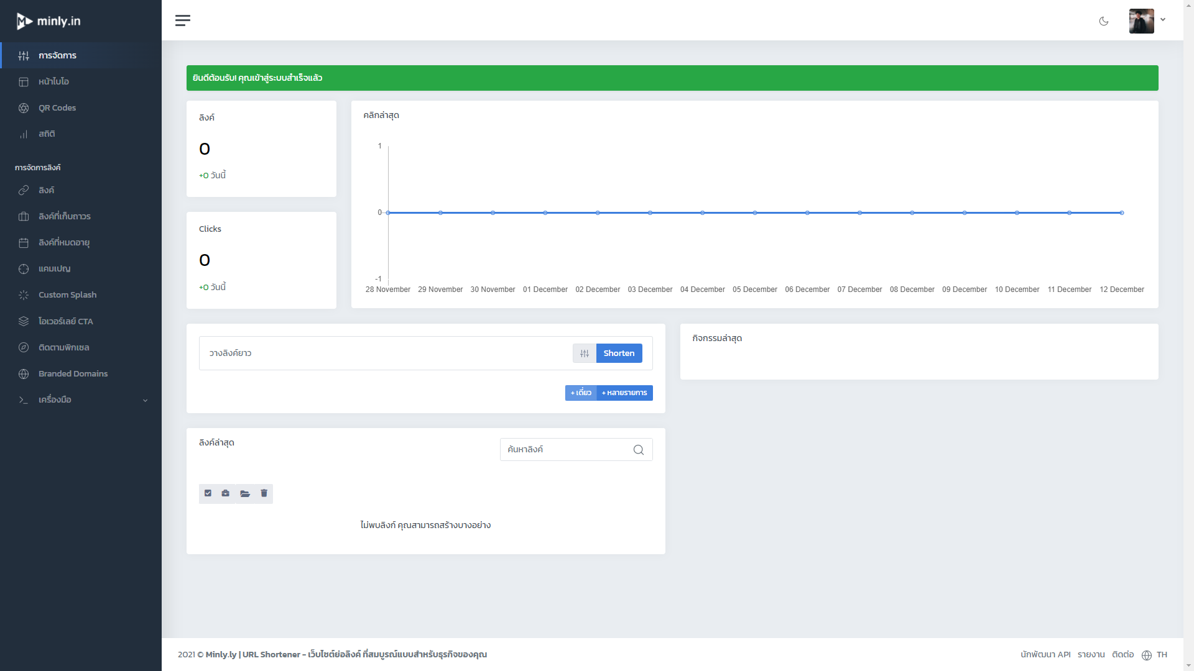The height and width of the screenshot is (671, 1194).
Task: Open QR Codes in sidebar
Action: (x=57, y=107)
